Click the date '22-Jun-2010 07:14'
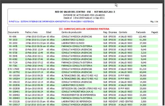This screenshot has width=165, height=106. pyautogui.click(x=34, y=72)
